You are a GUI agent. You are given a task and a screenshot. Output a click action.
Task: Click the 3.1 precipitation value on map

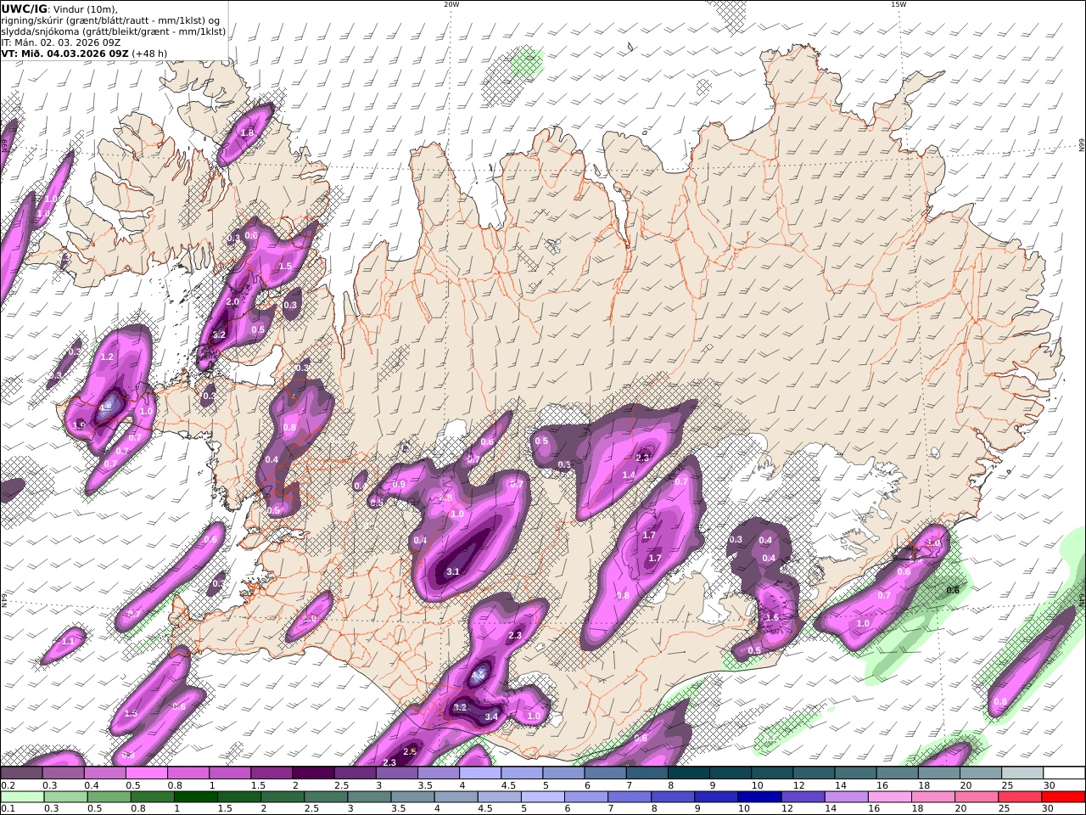453,571
